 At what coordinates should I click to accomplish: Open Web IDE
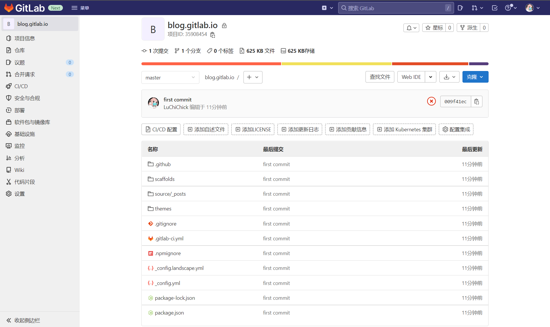[x=411, y=77]
